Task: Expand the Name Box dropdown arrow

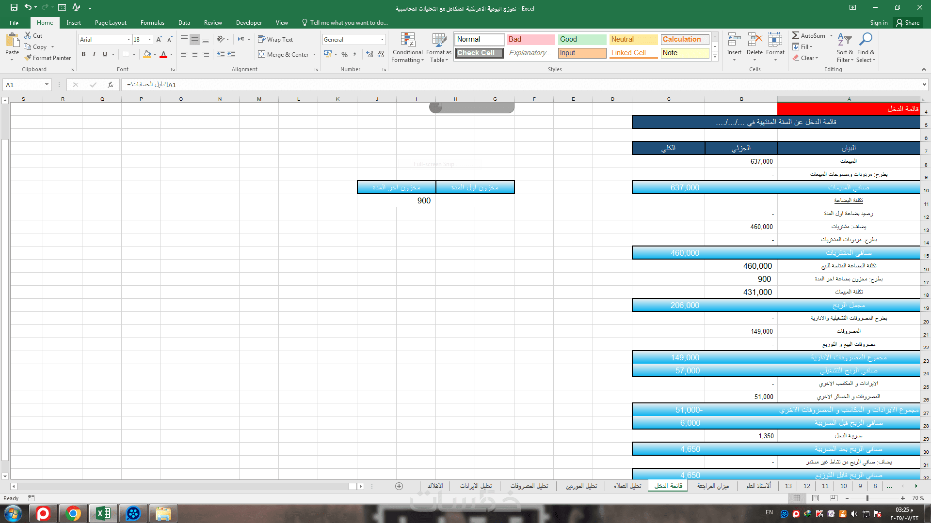Action: click(x=47, y=85)
